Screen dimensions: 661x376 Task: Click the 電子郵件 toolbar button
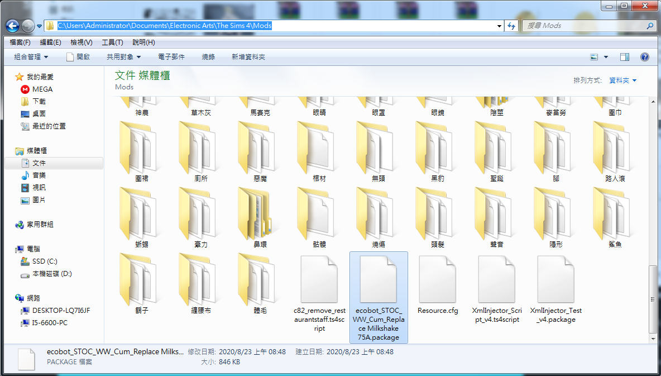171,57
